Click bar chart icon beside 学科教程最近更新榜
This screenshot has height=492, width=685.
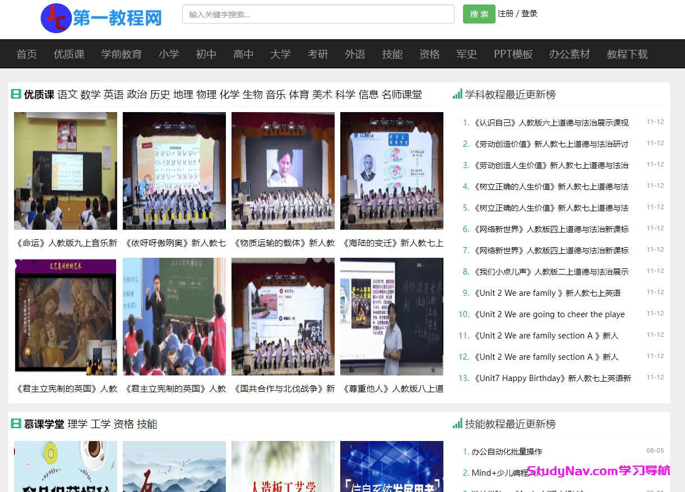pos(457,94)
